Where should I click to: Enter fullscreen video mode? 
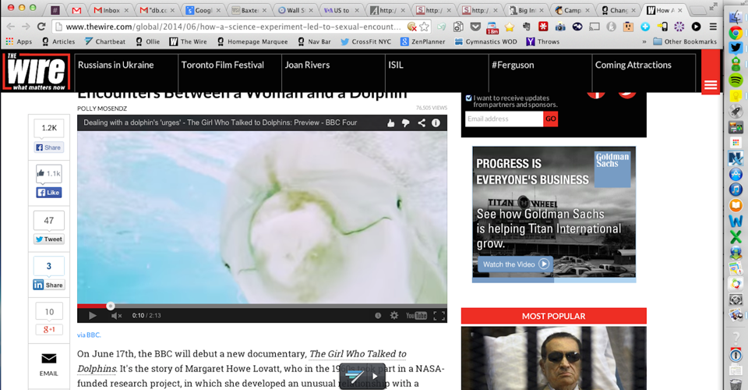click(439, 316)
